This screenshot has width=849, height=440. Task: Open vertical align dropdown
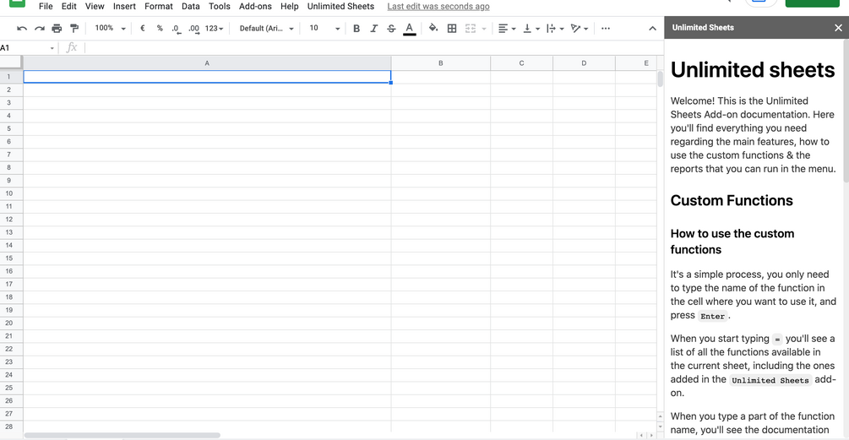[x=531, y=28]
